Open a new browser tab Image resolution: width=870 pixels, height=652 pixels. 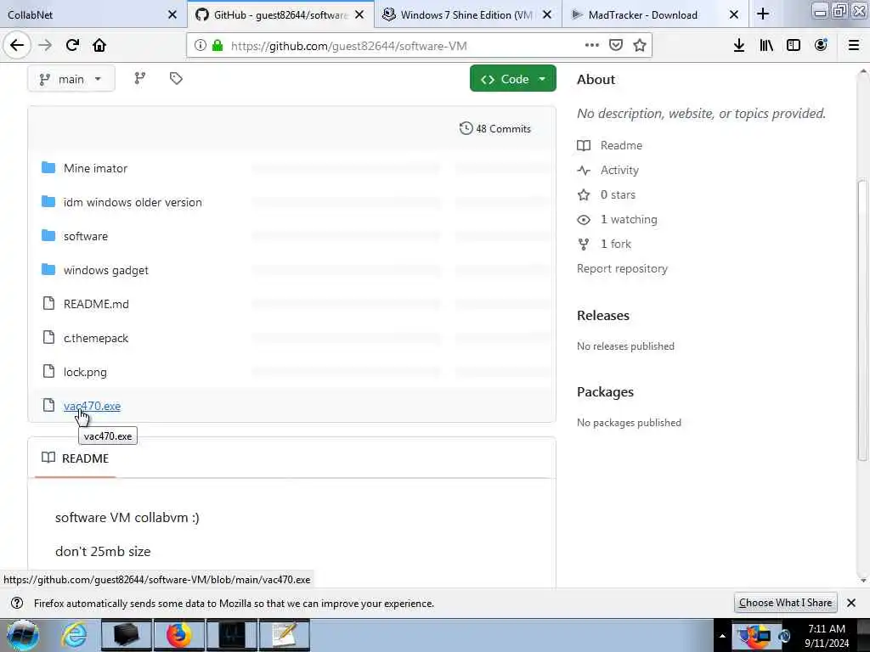763,14
